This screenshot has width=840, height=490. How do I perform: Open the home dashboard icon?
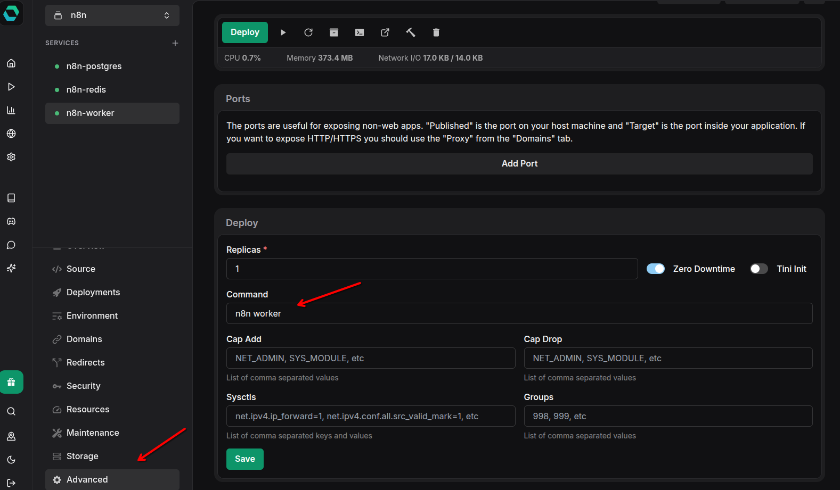[x=11, y=63]
